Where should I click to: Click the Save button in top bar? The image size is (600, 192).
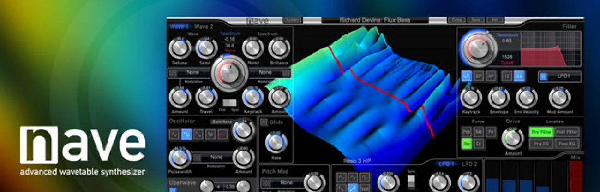pos(475,20)
